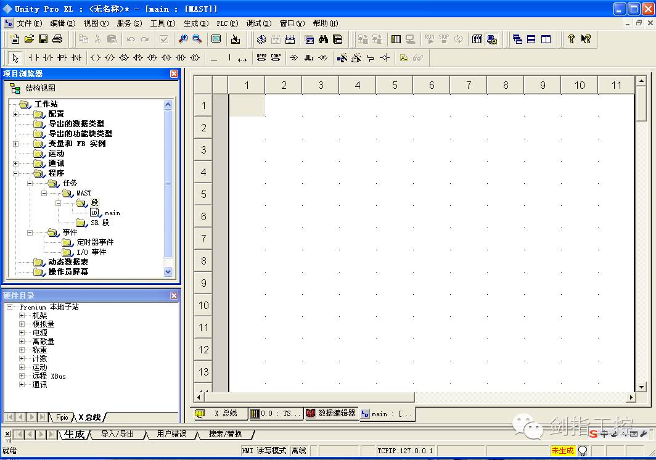Click the New Project toolbar icon
The height and width of the screenshot is (460, 656).
tap(15, 39)
